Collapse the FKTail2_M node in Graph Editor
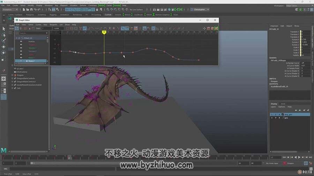Viewport: 314px width, 176px height. point(17,38)
